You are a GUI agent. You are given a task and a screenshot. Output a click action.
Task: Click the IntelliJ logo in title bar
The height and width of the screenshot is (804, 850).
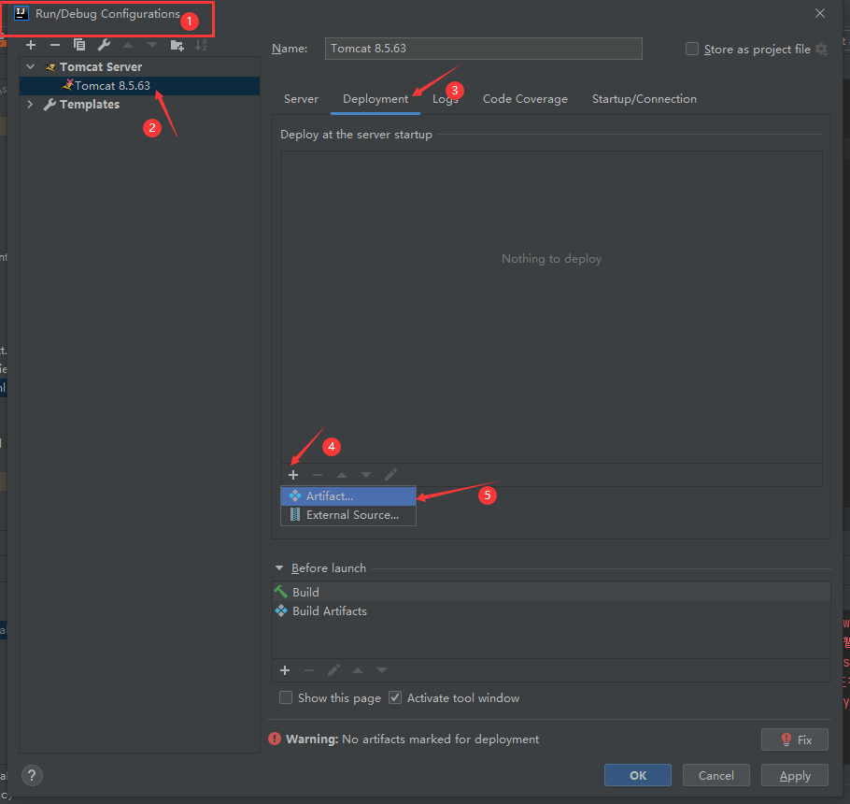click(x=21, y=14)
